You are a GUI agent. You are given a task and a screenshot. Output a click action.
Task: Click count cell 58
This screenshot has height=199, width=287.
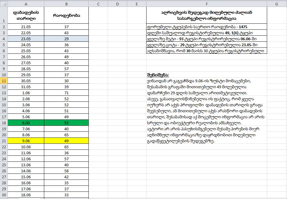click(66, 171)
